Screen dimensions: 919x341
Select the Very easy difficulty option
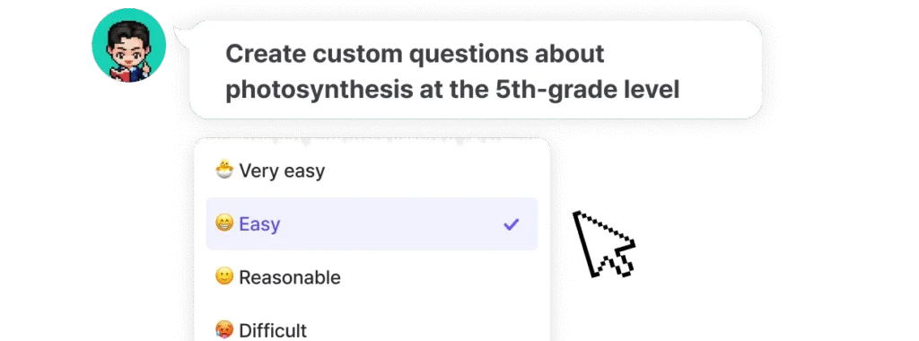coord(372,170)
